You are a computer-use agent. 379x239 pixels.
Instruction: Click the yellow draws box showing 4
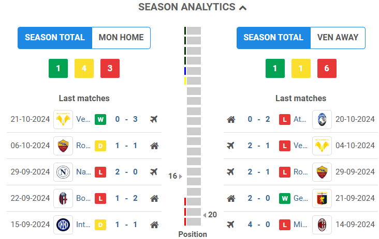pos(84,68)
